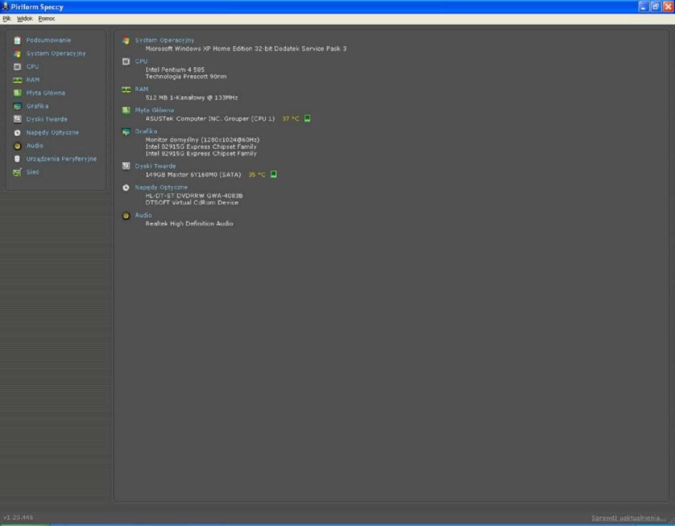Select Audio label in the sidebar

[x=35, y=146]
